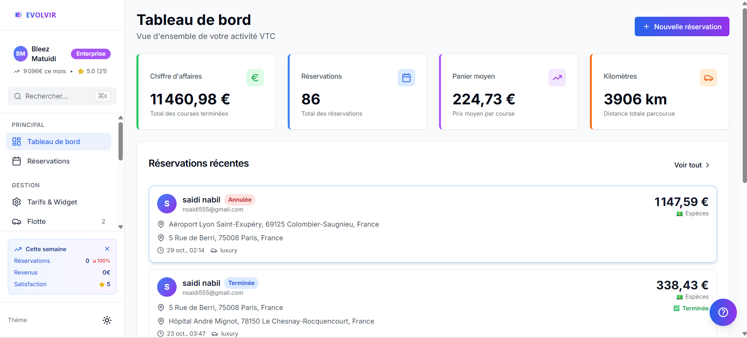This screenshot has height=338, width=747.
Task: Click Réservations in weekly widget
Action: (32, 261)
